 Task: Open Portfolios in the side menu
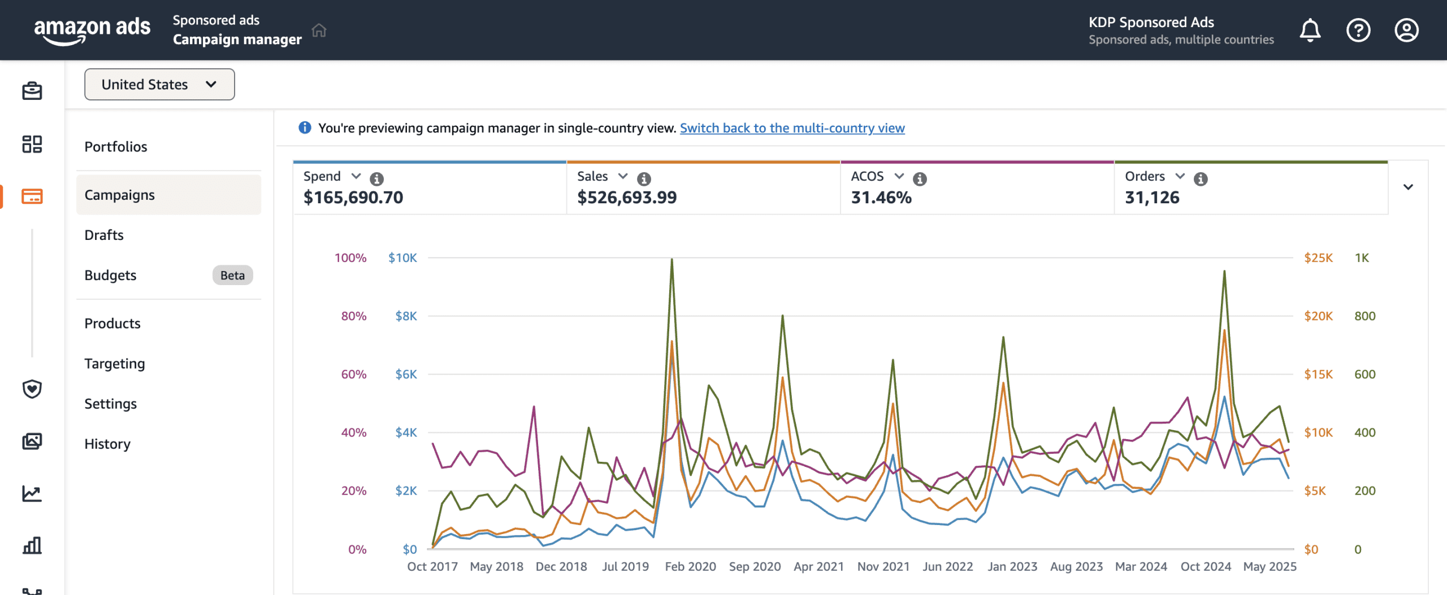pyautogui.click(x=116, y=147)
